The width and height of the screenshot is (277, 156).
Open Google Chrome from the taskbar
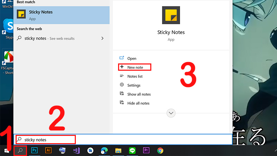[160, 150]
